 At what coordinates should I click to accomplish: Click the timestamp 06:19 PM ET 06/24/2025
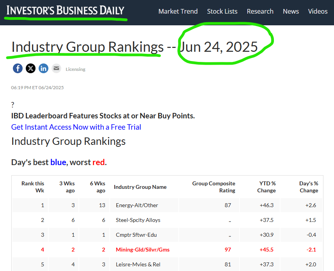[37, 88]
